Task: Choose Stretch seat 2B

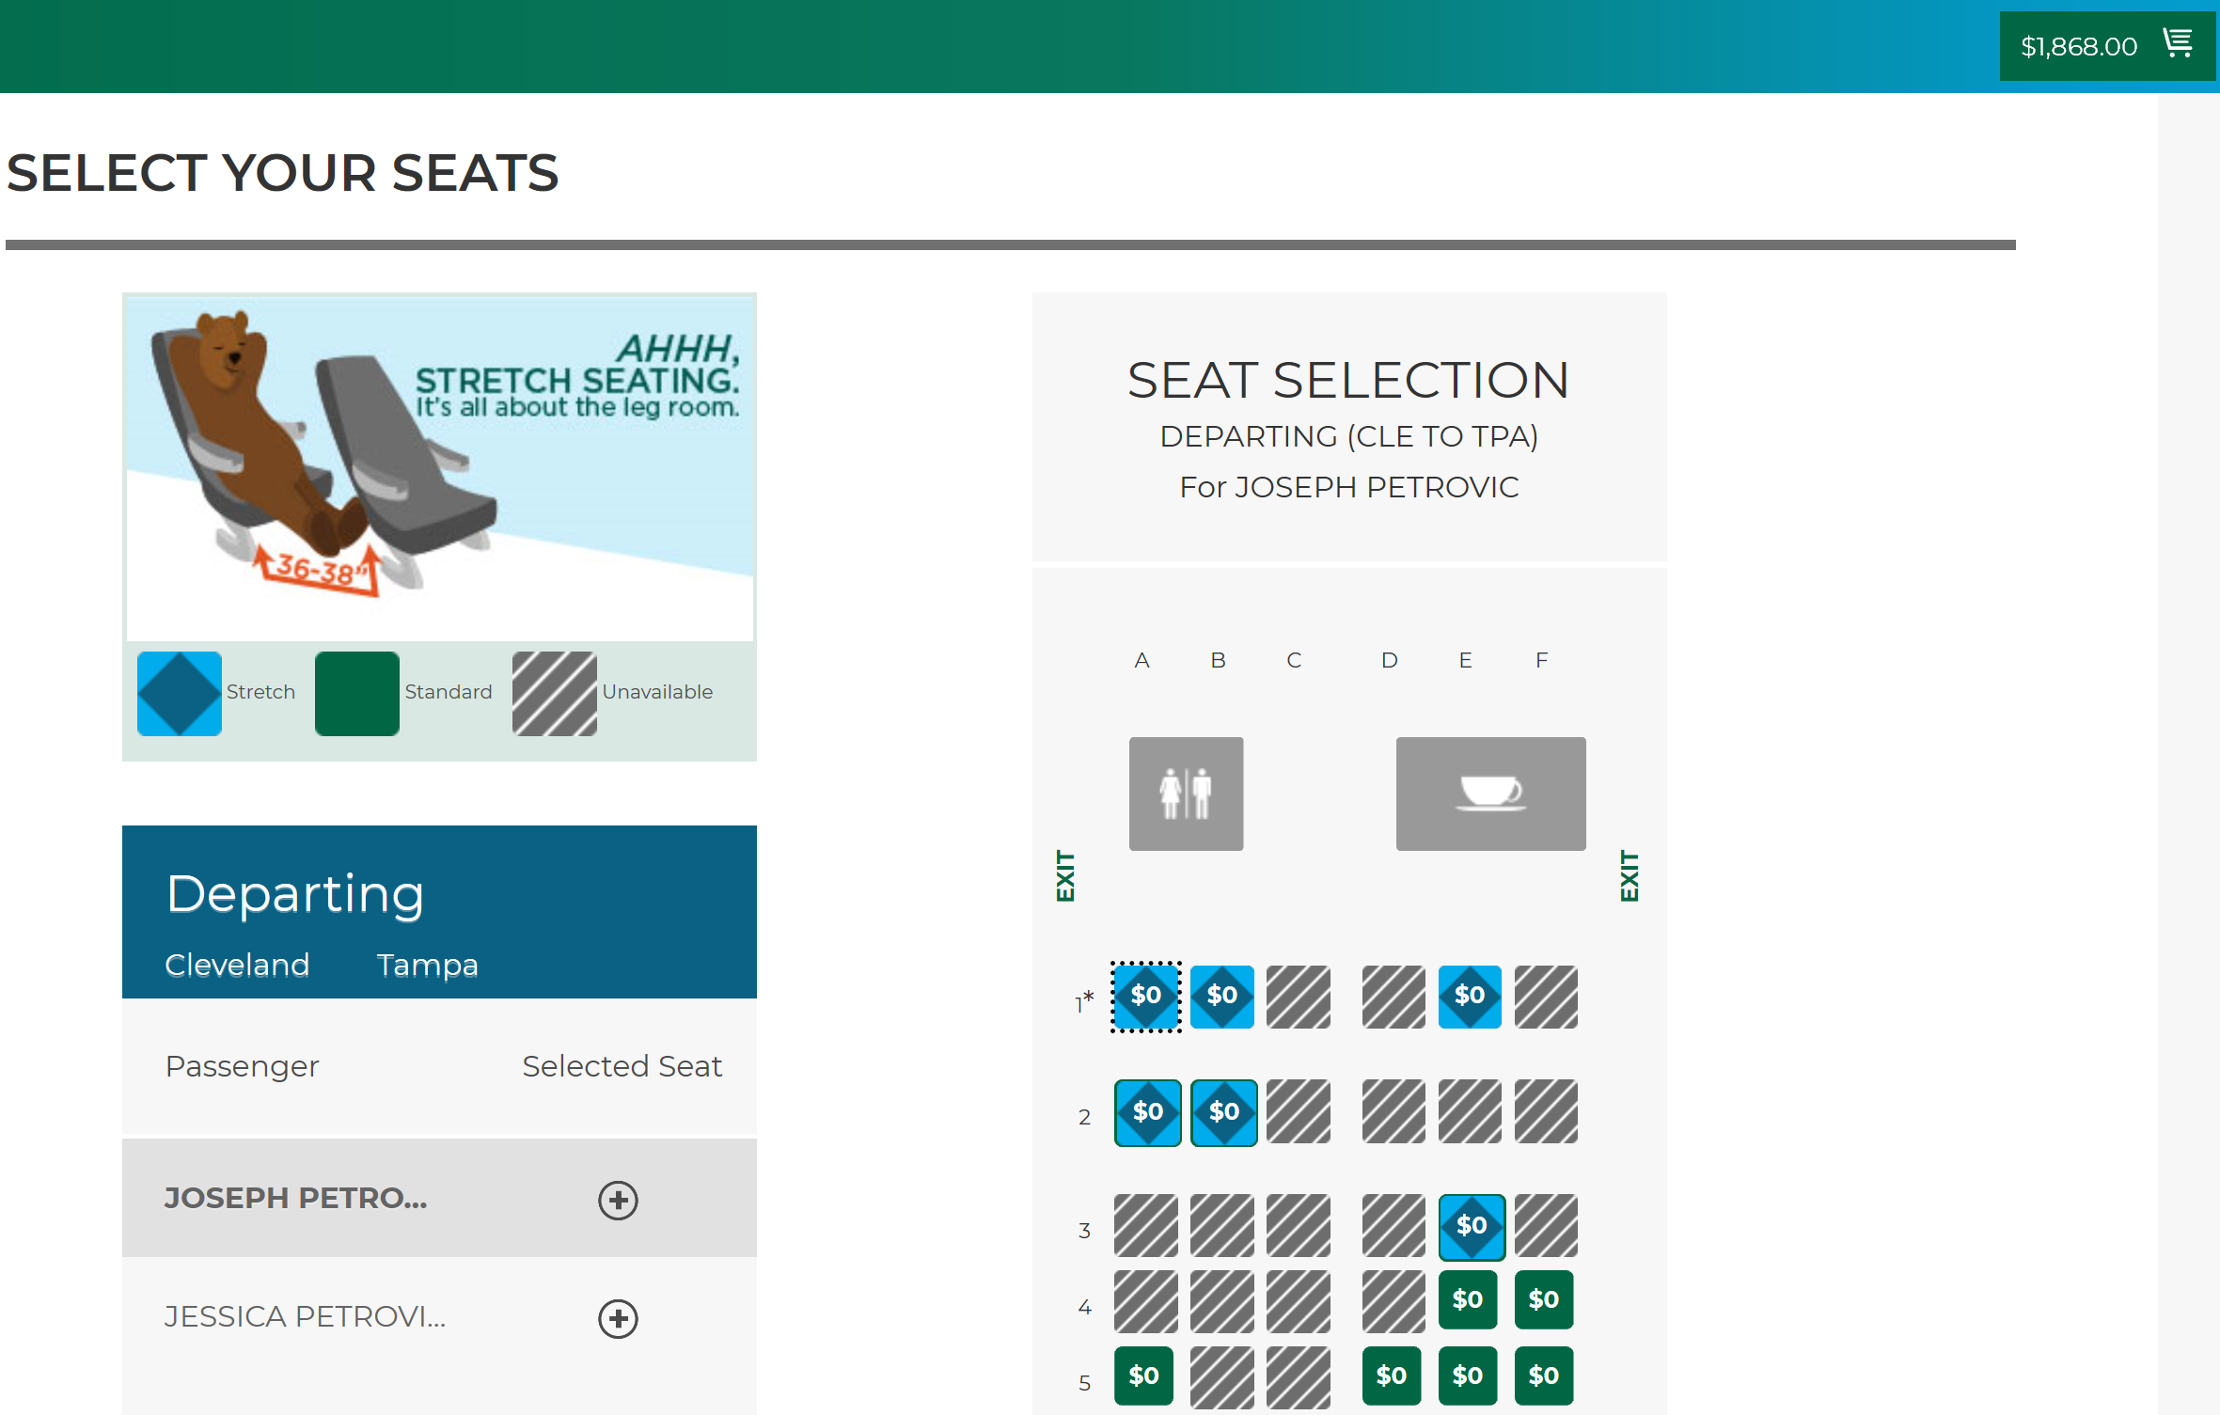Action: click(x=1223, y=1112)
